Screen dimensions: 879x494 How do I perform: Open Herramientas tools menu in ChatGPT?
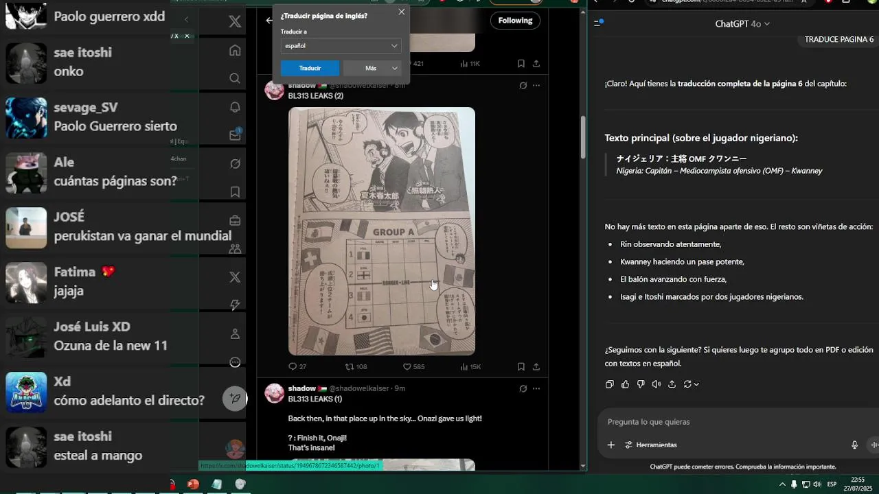tap(650, 445)
